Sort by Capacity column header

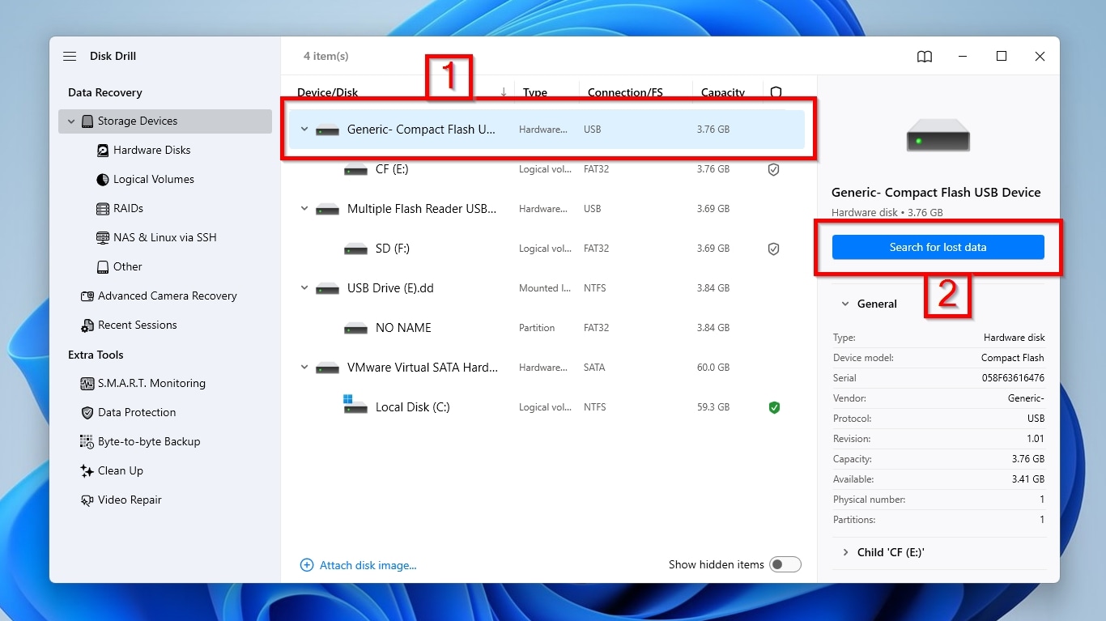tap(723, 92)
